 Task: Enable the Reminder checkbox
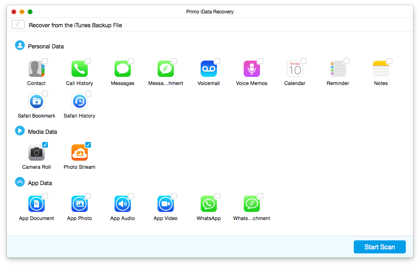(346, 61)
